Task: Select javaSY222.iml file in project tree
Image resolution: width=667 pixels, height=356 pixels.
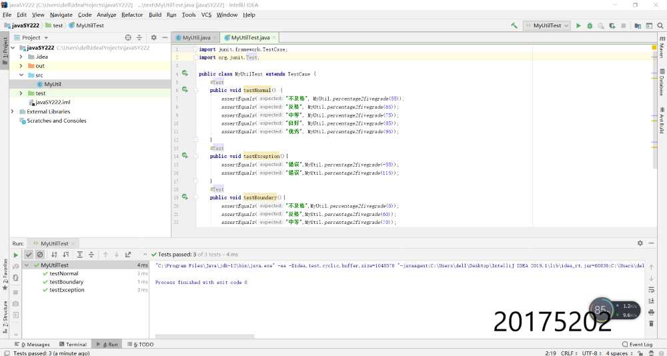Action: pyautogui.click(x=53, y=102)
